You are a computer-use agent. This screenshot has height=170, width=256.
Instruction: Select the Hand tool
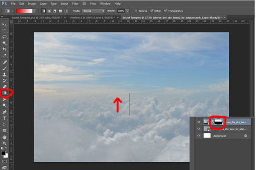pos(4,137)
